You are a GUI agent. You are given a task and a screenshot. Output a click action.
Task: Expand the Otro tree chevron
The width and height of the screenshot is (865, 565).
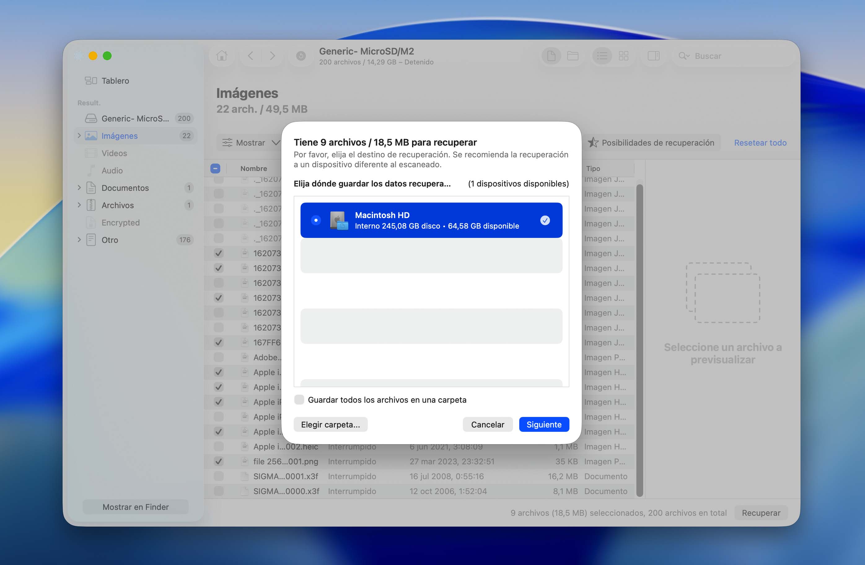[x=79, y=240]
